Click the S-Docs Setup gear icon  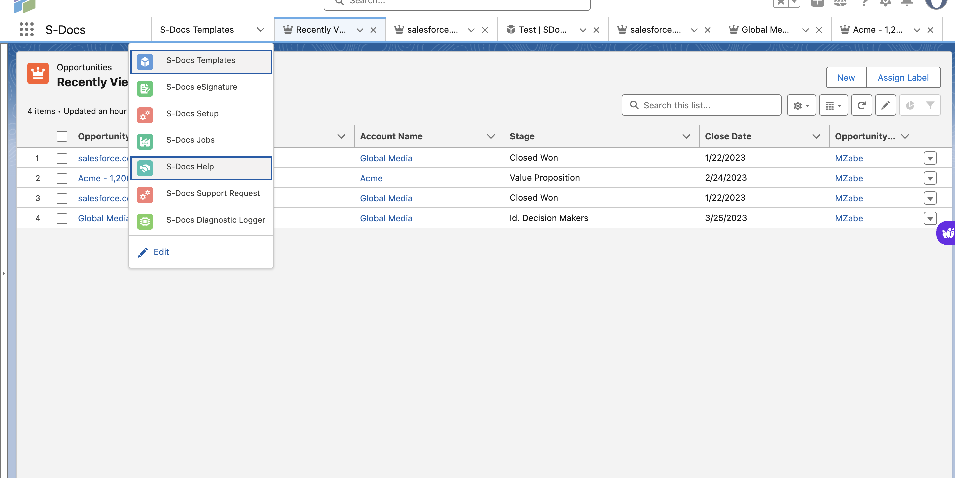point(145,114)
